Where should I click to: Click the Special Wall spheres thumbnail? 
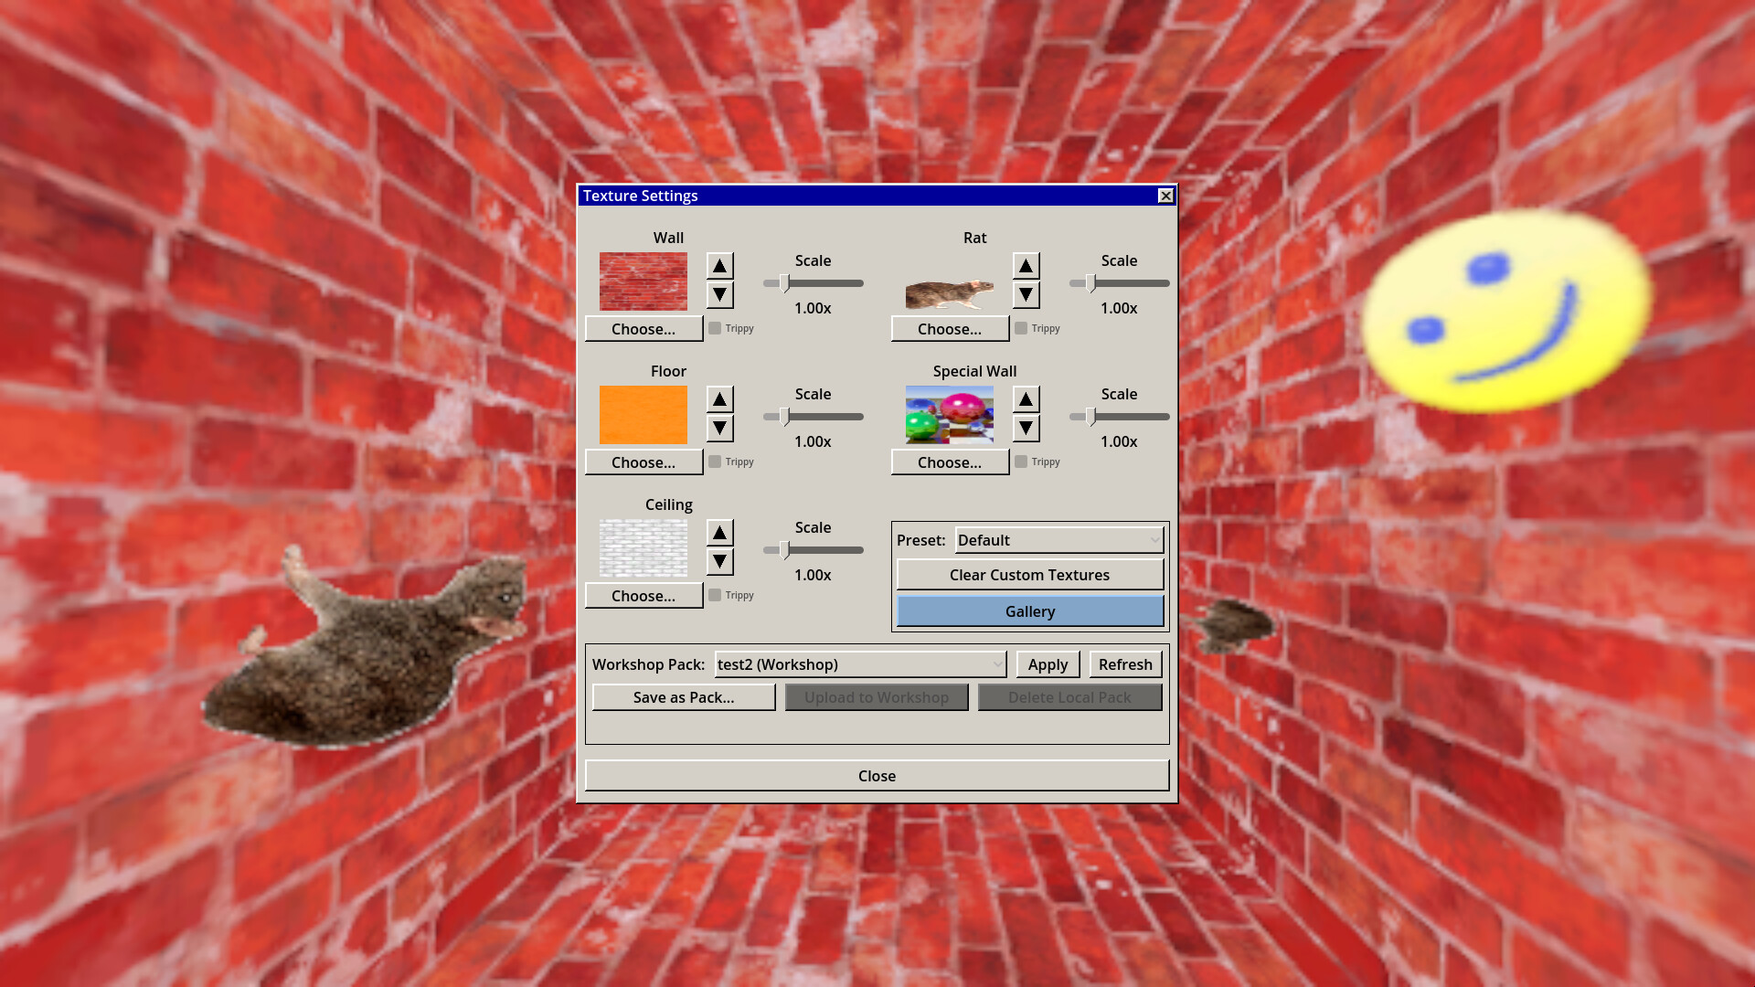(x=950, y=415)
